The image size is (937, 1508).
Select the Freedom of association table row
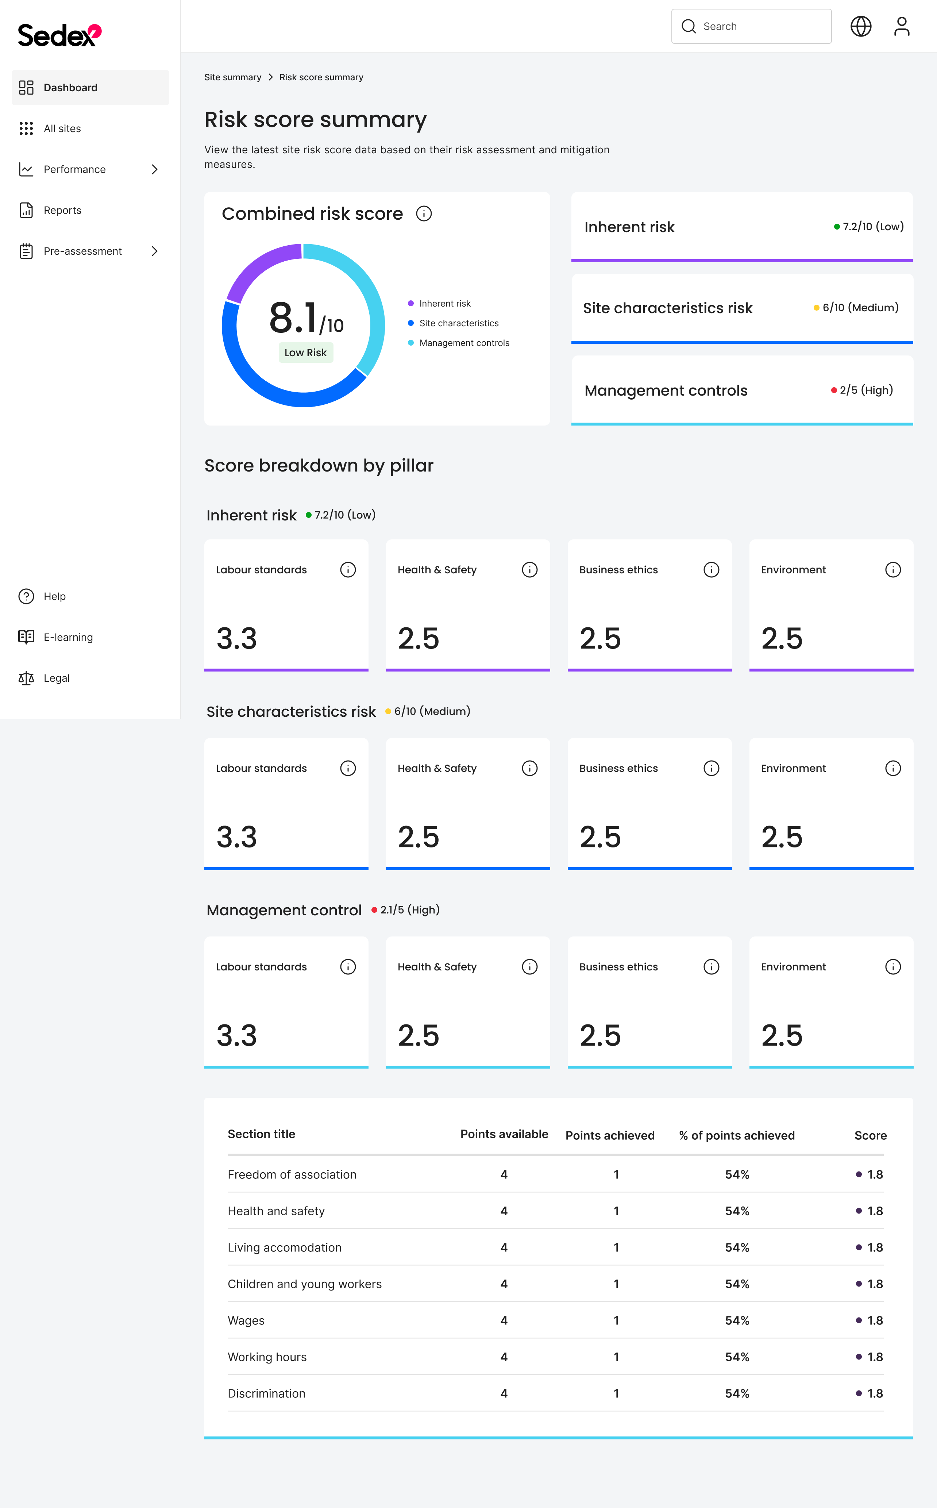click(555, 1174)
